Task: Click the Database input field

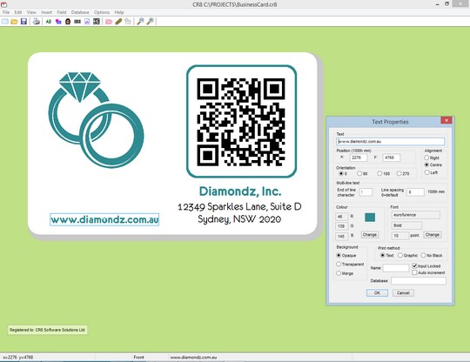Action: pyautogui.click(x=419, y=281)
